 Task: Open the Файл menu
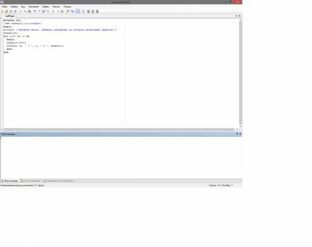[4, 7]
